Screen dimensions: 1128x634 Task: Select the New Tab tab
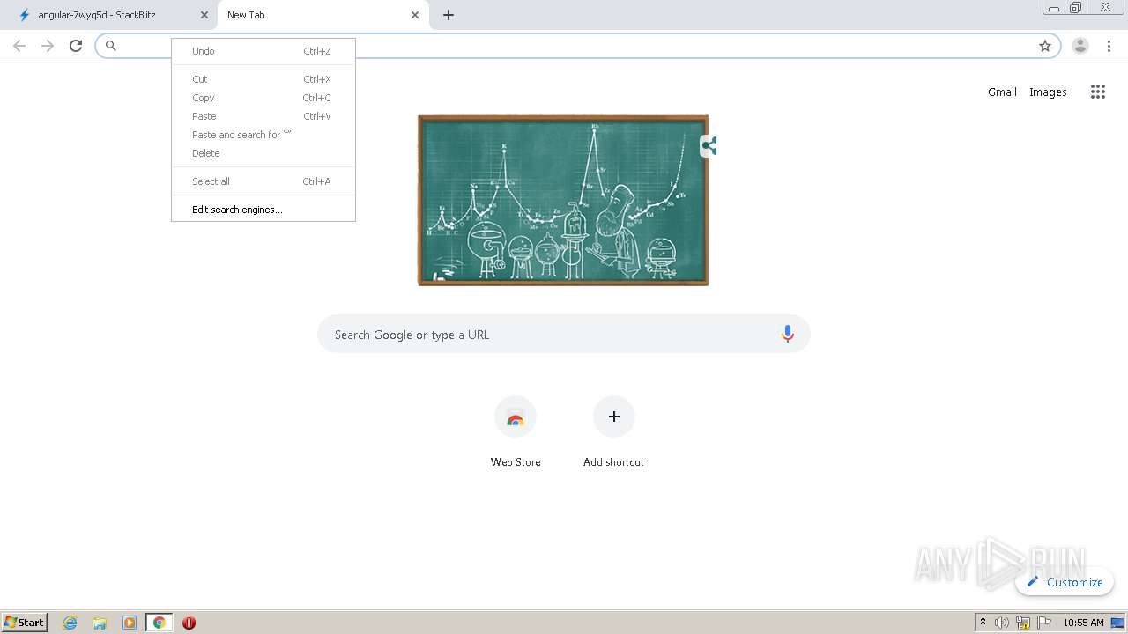coord(323,15)
